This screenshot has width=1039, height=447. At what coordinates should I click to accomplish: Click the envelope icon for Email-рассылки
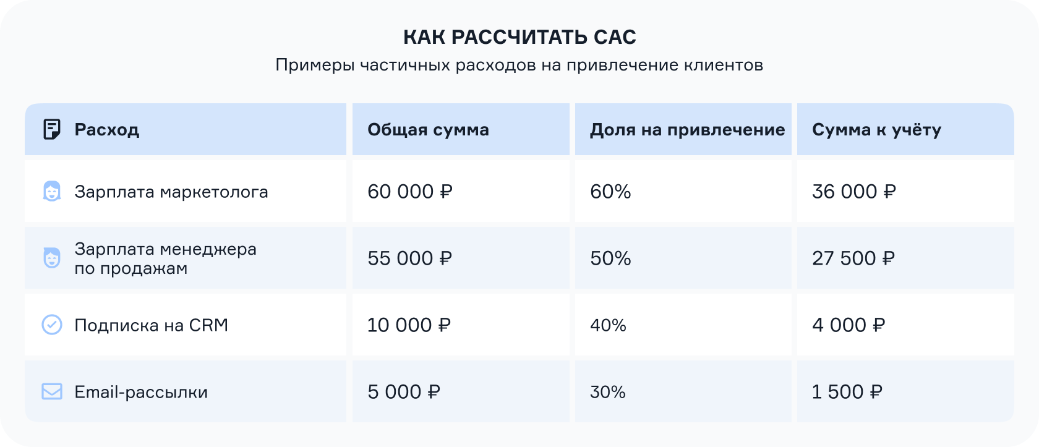point(52,391)
